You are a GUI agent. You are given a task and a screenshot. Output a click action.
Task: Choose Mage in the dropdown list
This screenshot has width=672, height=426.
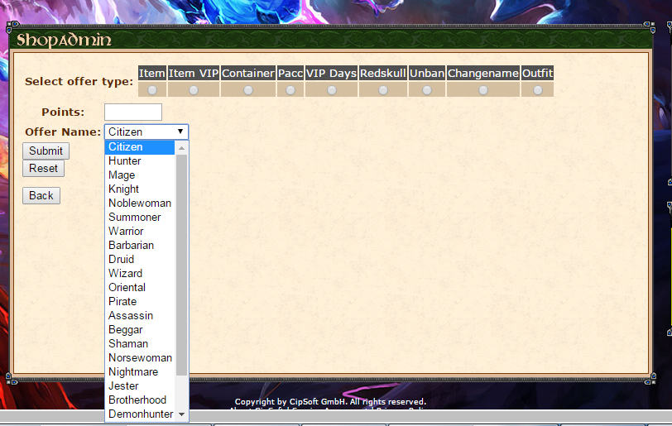click(140, 175)
